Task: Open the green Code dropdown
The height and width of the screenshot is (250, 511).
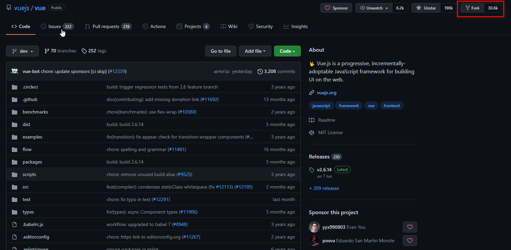Action: (x=287, y=51)
